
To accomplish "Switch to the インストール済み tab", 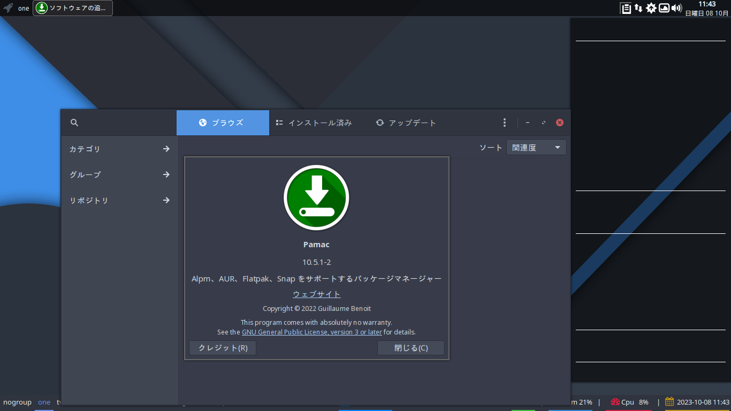I will pyautogui.click(x=314, y=123).
